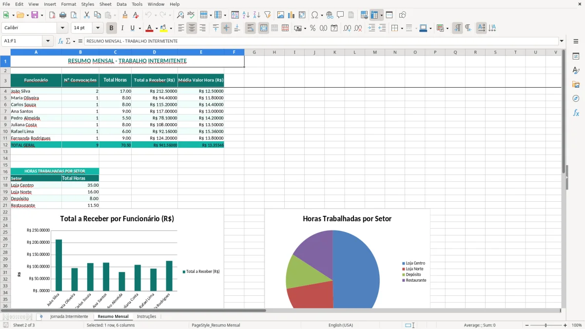The height and width of the screenshot is (329, 585).
Task: Open sidebar Gallery panel icon
Action: (576, 84)
